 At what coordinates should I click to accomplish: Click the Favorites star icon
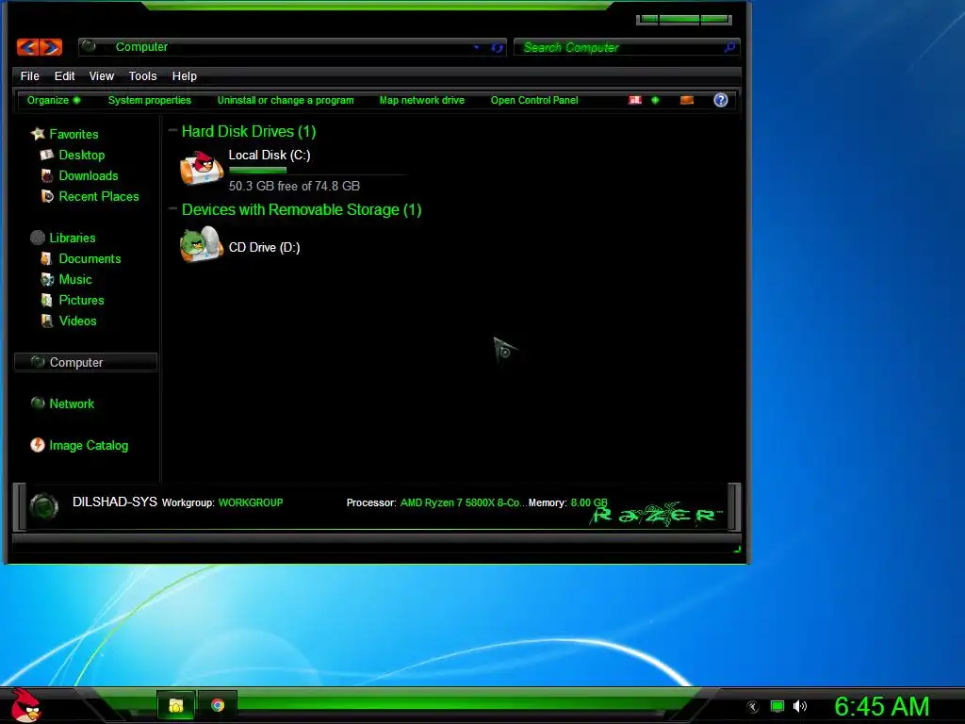click(x=38, y=134)
